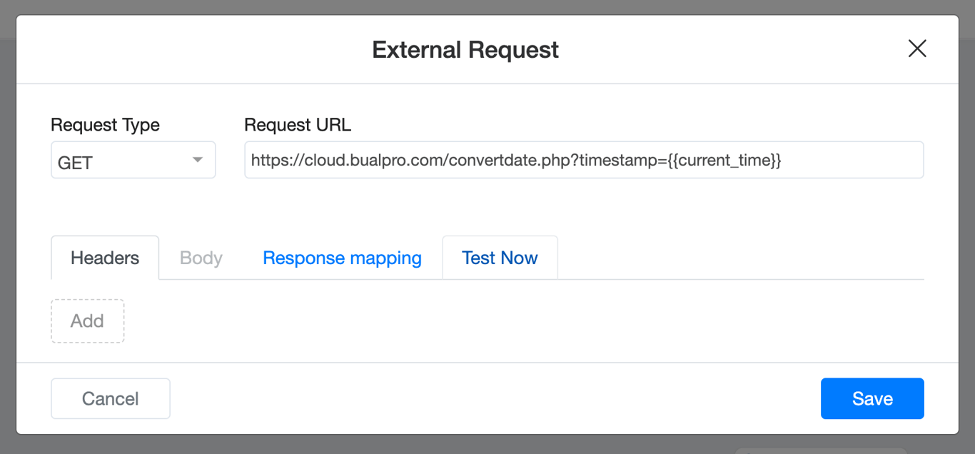Switch to Response mapping tab
Viewport: 975px width, 454px height.
pyautogui.click(x=342, y=258)
